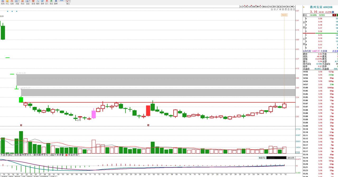Viewport: 338px width, 177px height.
Task: Click the 均线 moving average button
Action: tap(270, 7)
